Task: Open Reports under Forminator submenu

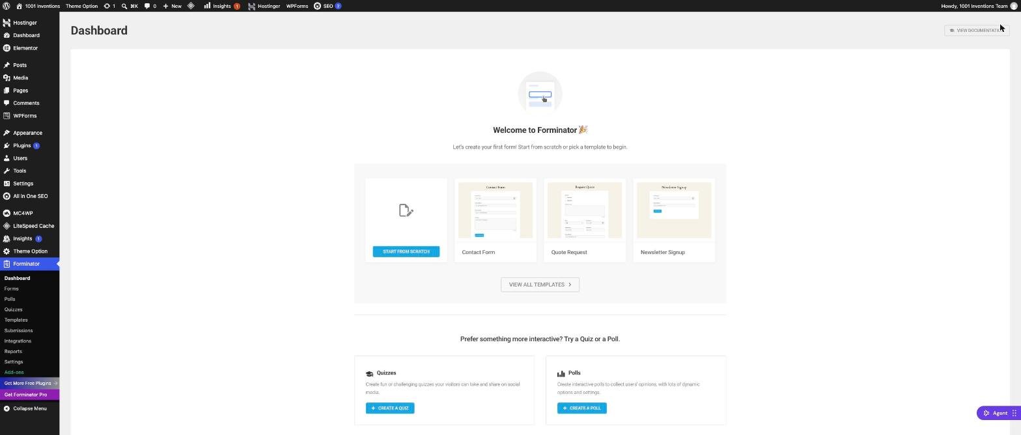Action: 13,351
